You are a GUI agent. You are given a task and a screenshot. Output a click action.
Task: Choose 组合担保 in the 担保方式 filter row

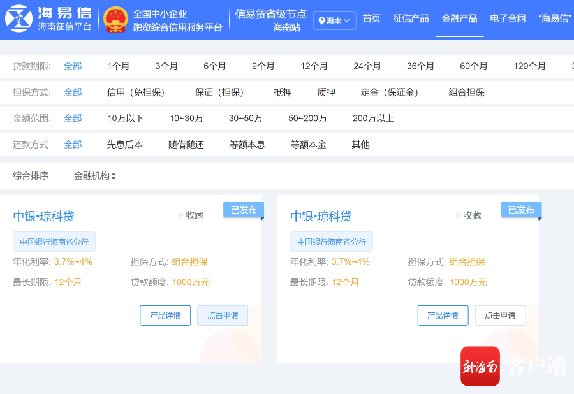click(x=467, y=92)
